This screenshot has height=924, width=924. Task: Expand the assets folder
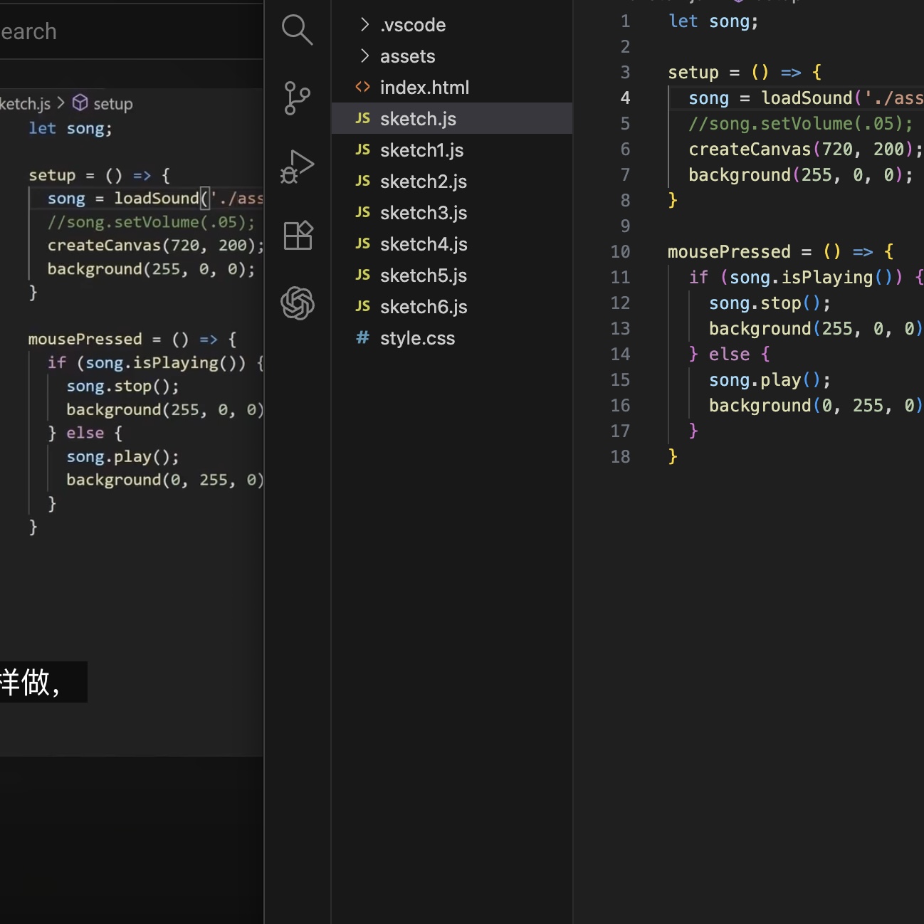click(x=364, y=56)
